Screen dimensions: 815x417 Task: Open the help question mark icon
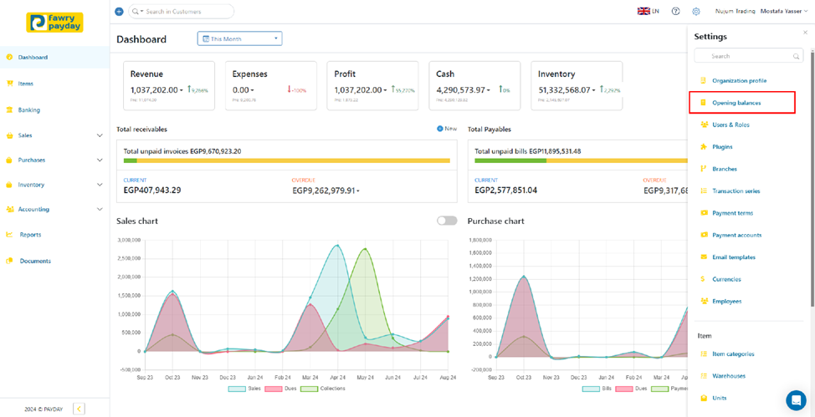tap(675, 12)
